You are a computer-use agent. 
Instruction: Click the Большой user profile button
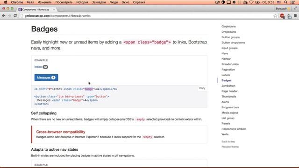click(x=283, y=8)
